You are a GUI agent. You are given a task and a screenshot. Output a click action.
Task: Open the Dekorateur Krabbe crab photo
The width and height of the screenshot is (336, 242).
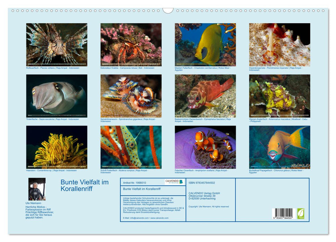131,45
